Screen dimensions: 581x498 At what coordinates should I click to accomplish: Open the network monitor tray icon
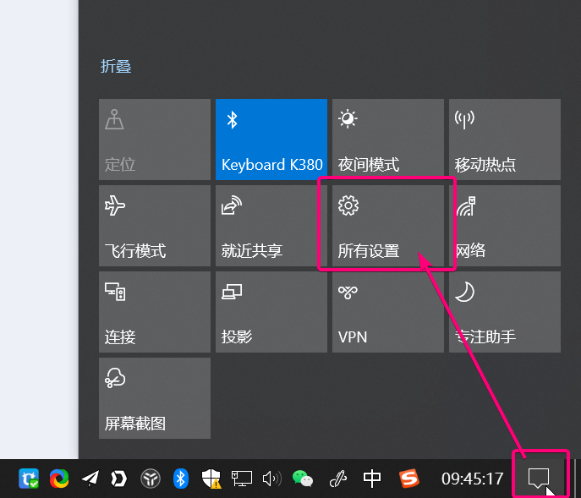click(242, 479)
